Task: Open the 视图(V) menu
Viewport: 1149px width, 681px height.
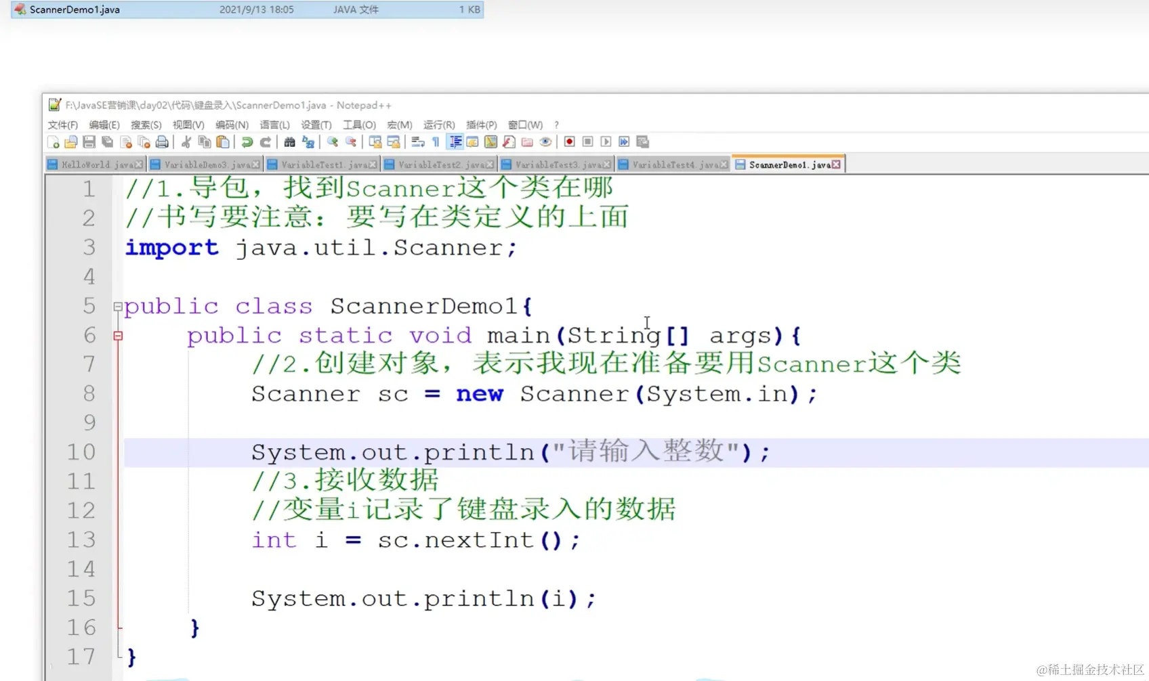Action: pyautogui.click(x=188, y=125)
